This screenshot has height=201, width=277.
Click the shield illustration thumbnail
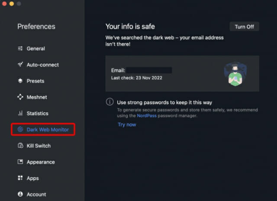[235, 73]
